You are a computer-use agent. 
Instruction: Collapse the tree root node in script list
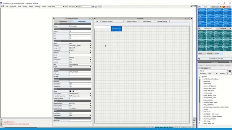coord(203,77)
